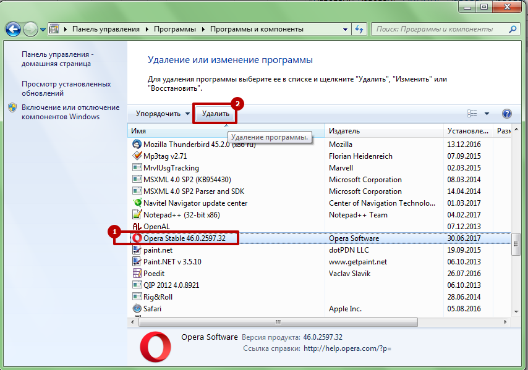Open 'Просмотр установленных обновлений'
This screenshot has height=370, width=528.
coord(66,88)
